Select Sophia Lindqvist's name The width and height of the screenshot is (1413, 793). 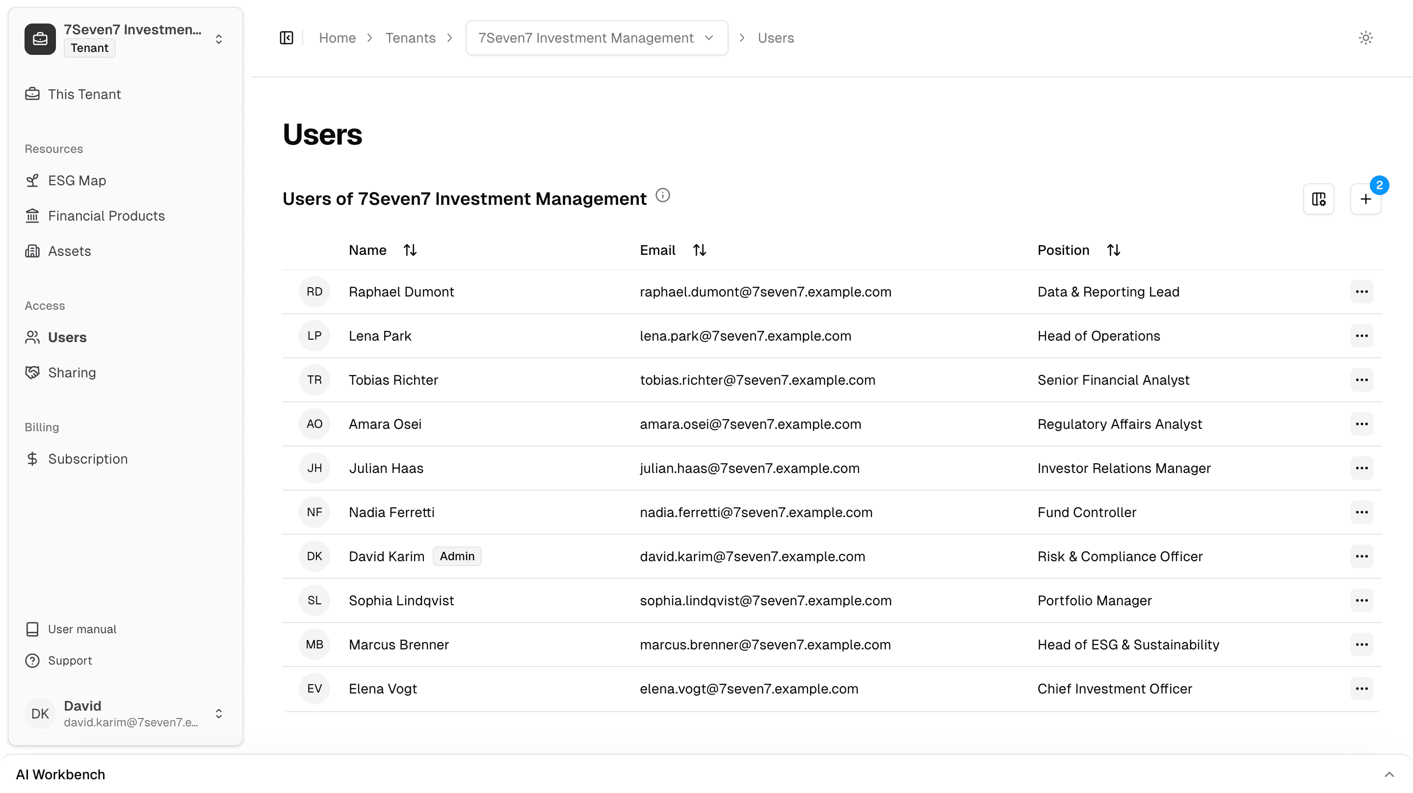coord(401,601)
